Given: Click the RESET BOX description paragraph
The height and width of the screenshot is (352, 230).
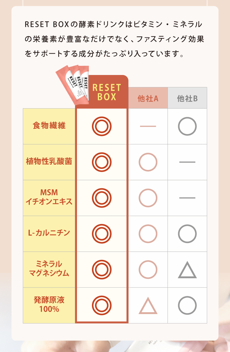Looking at the screenshot, I should [x=114, y=39].
